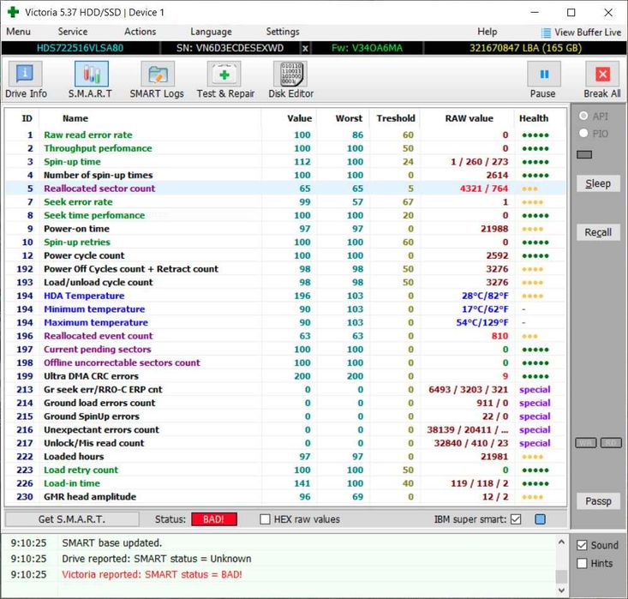628x599 pixels.
Task: Open the Help menu
Action: coord(487,32)
